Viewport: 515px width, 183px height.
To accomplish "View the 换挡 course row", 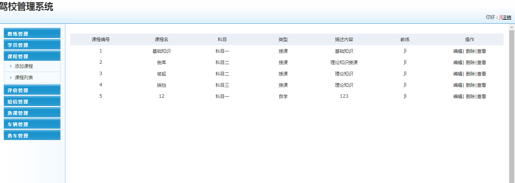I will click(x=481, y=85).
